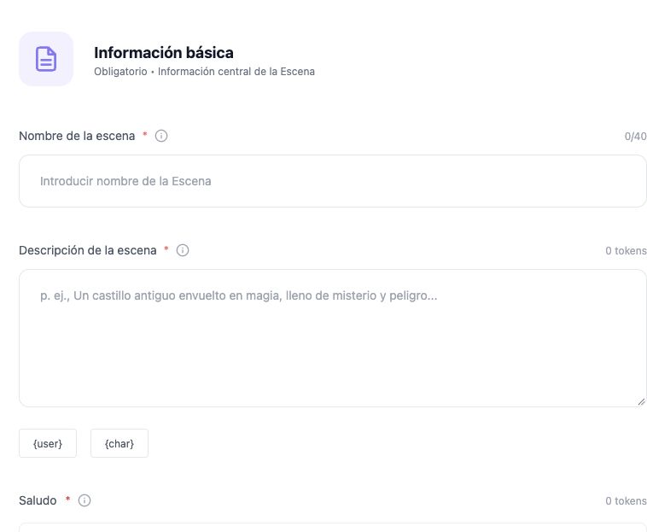This screenshot has width=647, height=532.
Task: Open info tooltip next to Saludo
Action: coord(85,500)
